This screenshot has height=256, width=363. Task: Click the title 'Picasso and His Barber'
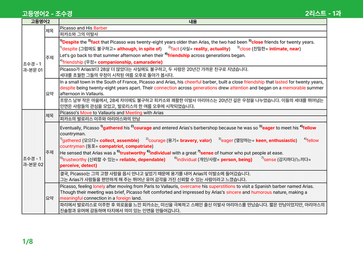84,28
